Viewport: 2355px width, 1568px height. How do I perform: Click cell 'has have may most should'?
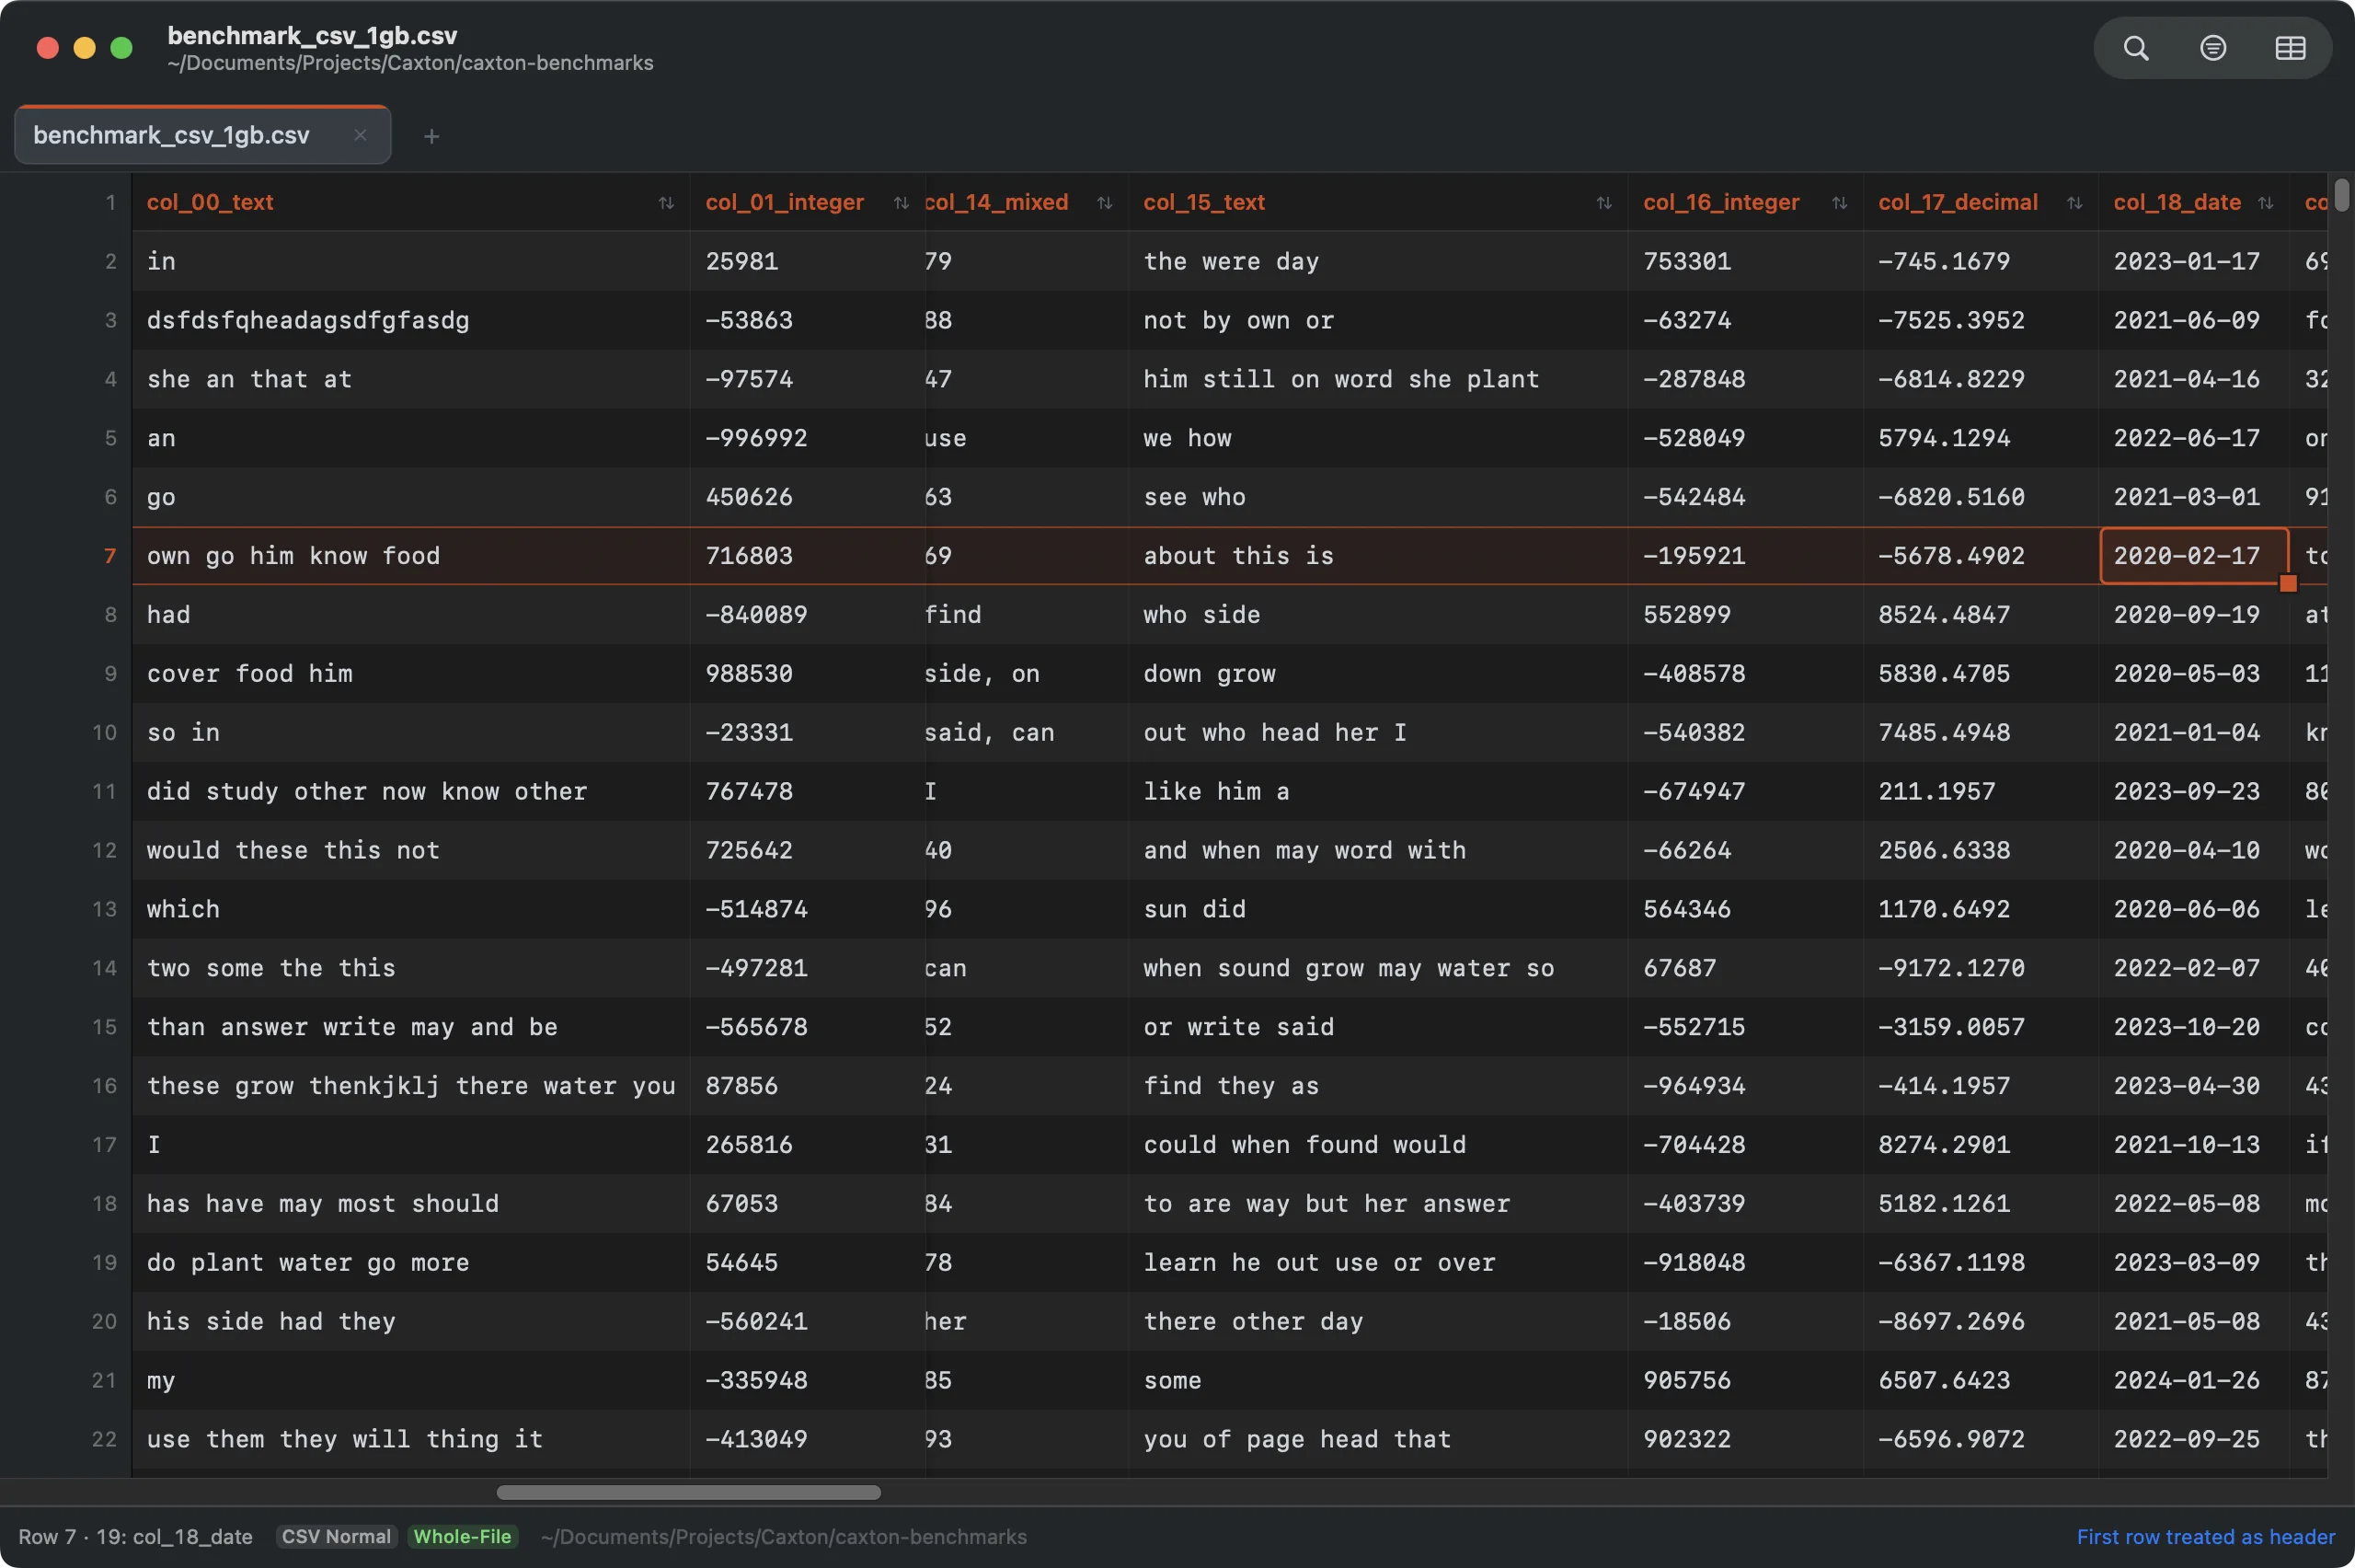tap(411, 1203)
